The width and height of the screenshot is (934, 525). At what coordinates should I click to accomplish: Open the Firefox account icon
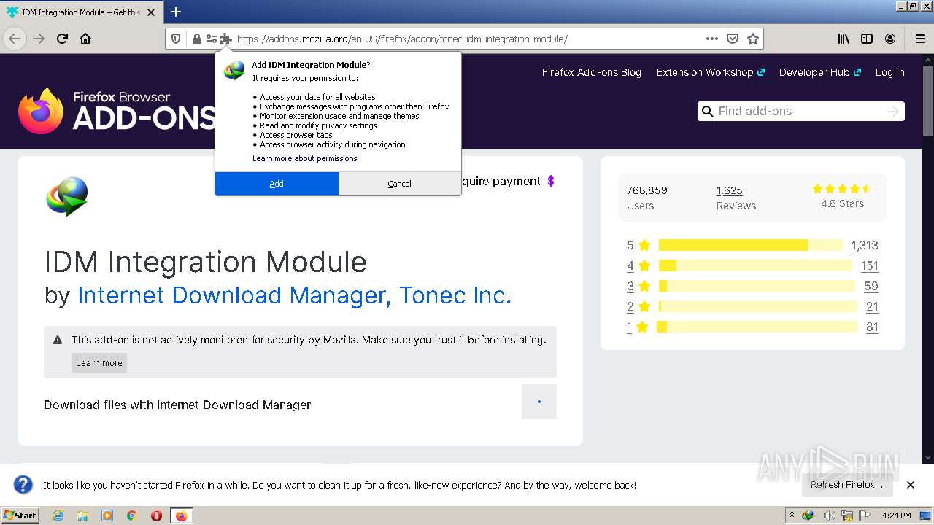[890, 39]
